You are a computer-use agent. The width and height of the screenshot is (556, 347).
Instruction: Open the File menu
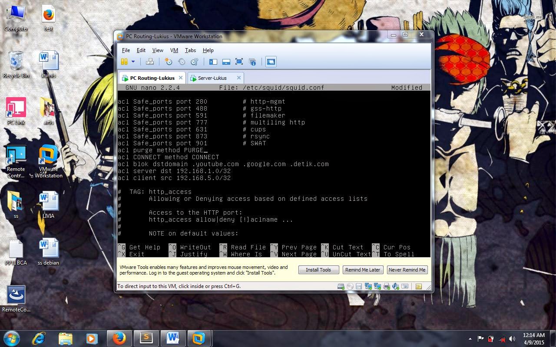(126, 50)
